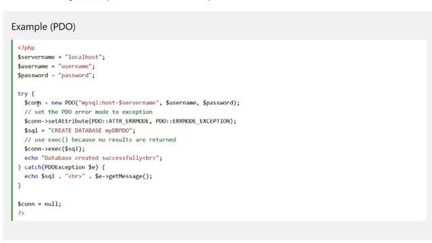Click the $username = "username" line
This screenshot has height=243, width=432.
coord(56,66)
